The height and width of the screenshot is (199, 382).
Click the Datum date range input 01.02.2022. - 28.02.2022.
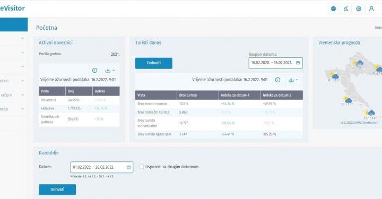(101, 167)
